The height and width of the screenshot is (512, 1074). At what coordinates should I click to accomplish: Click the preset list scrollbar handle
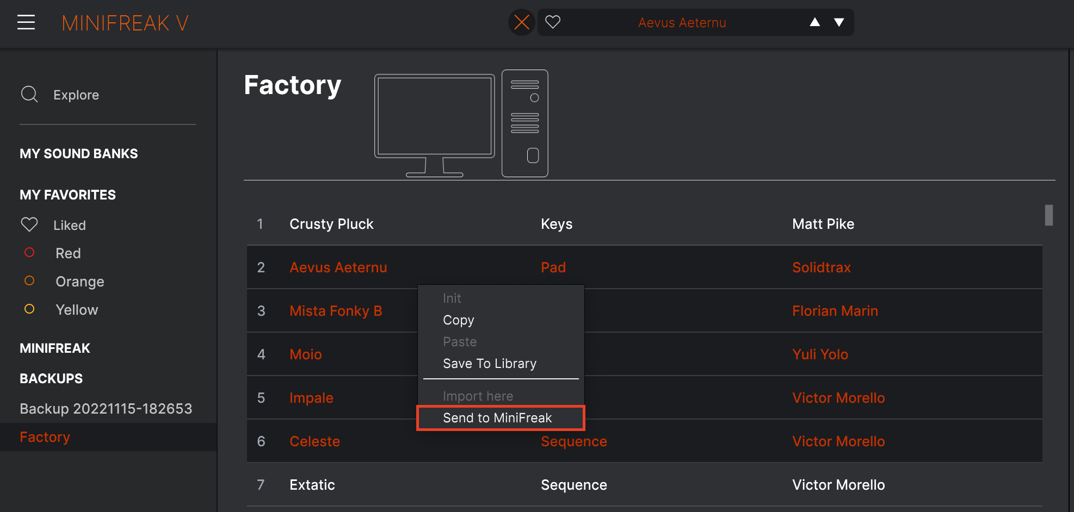click(1048, 216)
